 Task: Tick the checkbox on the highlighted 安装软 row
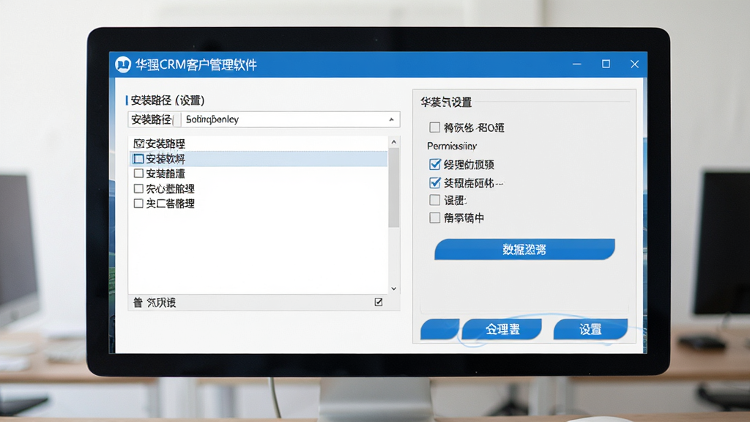138,158
